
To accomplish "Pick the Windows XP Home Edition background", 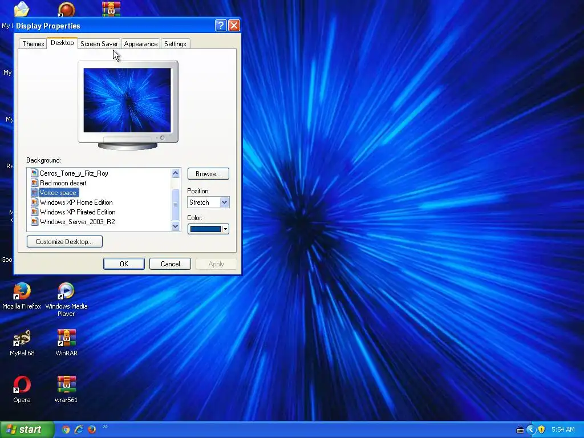I will click(x=76, y=202).
